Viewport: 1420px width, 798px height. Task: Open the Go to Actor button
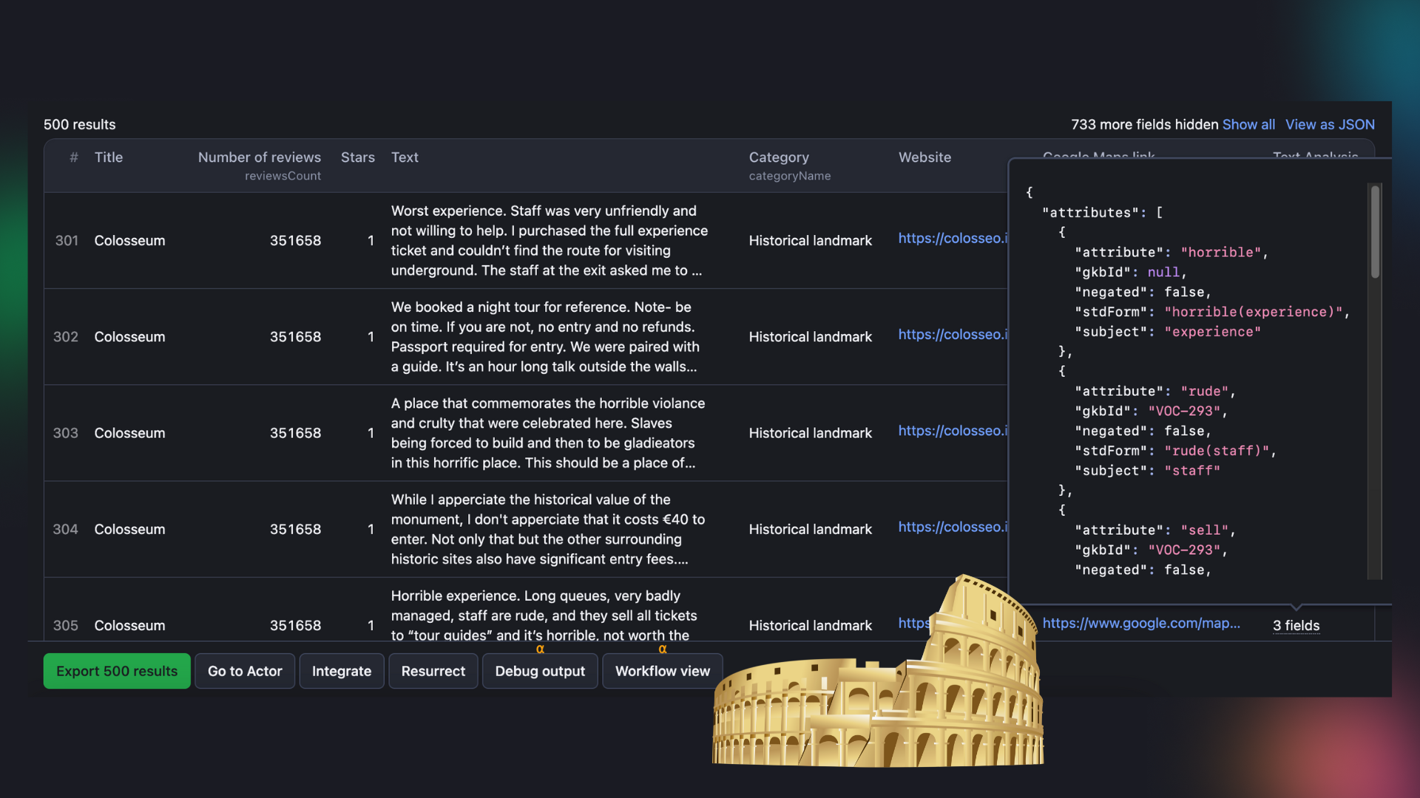[245, 671]
